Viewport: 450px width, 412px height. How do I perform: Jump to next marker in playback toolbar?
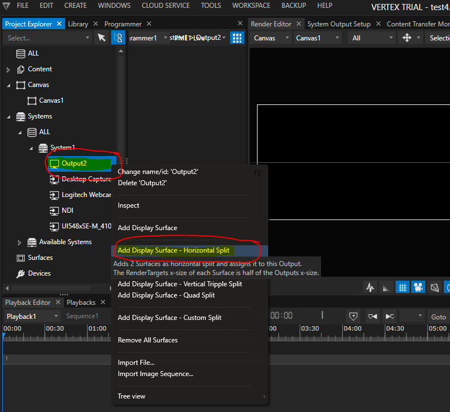click(x=390, y=316)
